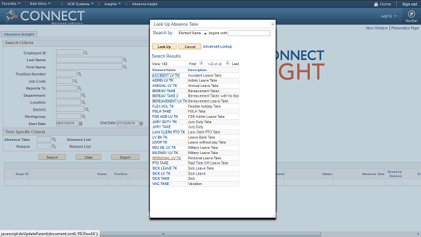Click the begins with text field
Image resolution: width=421 pixels, height=237 pixels.
(x=249, y=33)
